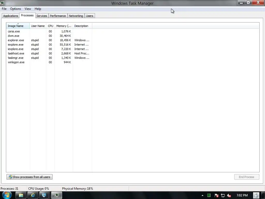The width and height of the screenshot is (265, 199).
Task: Click Show processes from all users
Action: [x=30, y=177]
